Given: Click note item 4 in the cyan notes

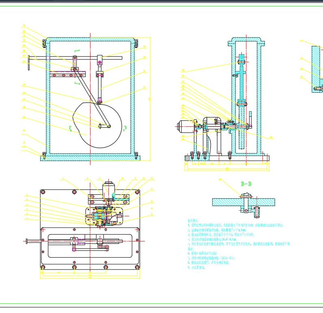Looking at the screenshot, I should point(212,239).
